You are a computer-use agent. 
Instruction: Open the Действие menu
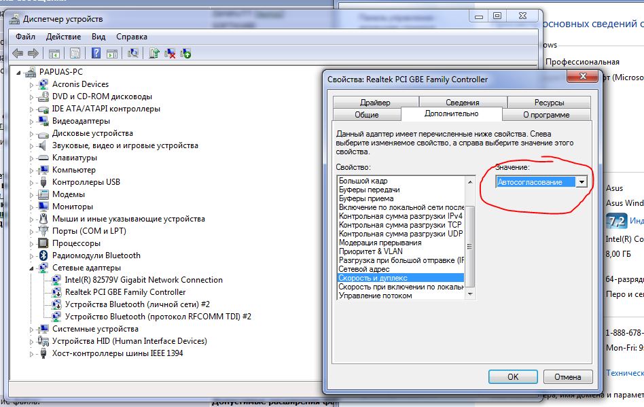pyautogui.click(x=65, y=37)
